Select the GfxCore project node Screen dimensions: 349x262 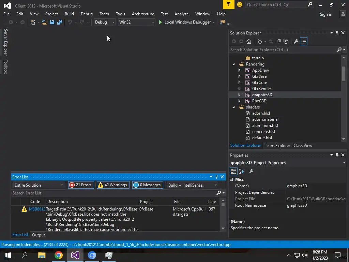click(x=259, y=83)
